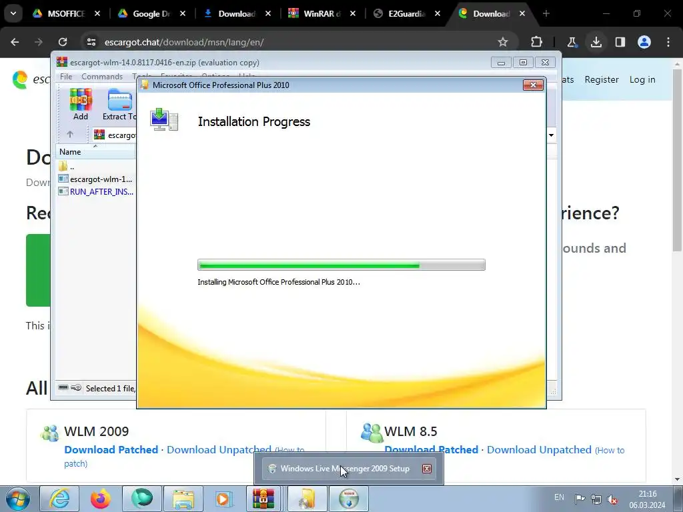
Task: Click the Escargot logo on the webpage
Action: pos(20,80)
